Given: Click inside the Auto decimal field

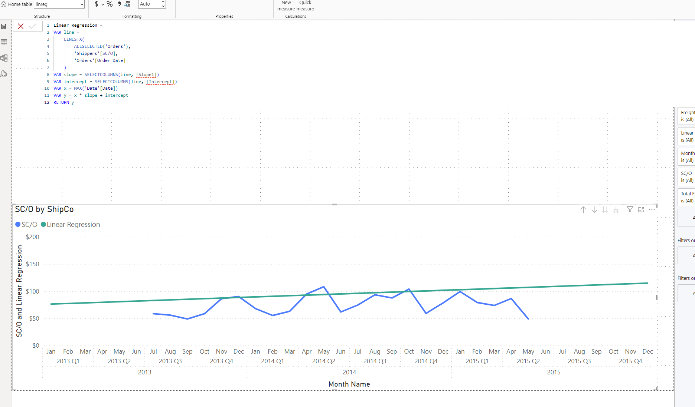Looking at the screenshot, I should [x=149, y=4].
